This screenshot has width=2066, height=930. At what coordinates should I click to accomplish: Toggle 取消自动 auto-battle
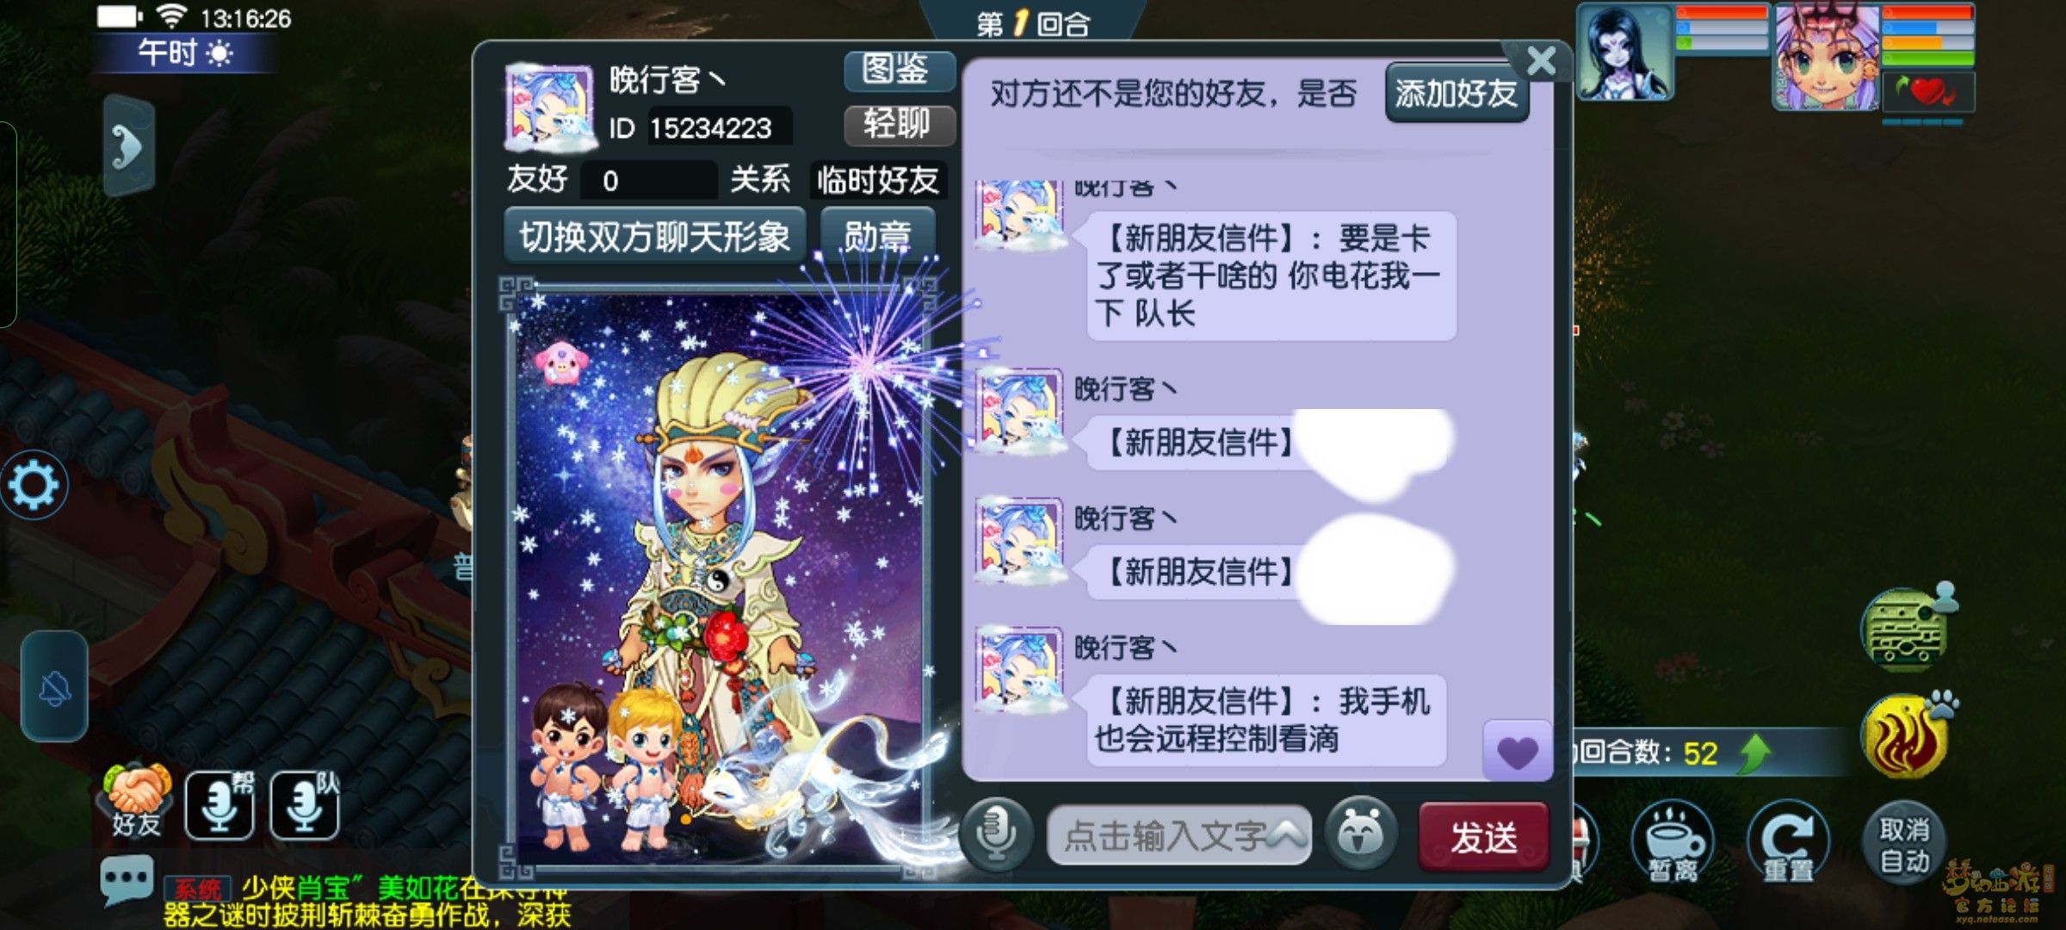point(1905,845)
